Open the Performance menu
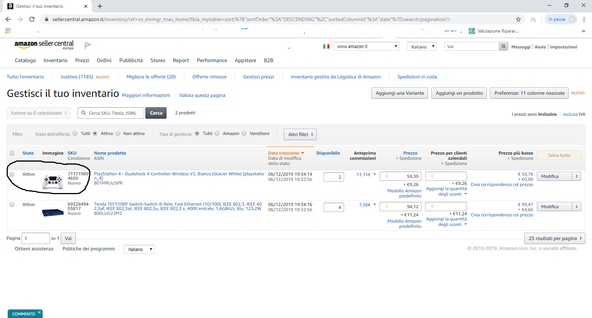Screen dimensions: 592x318 pos(212,60)
